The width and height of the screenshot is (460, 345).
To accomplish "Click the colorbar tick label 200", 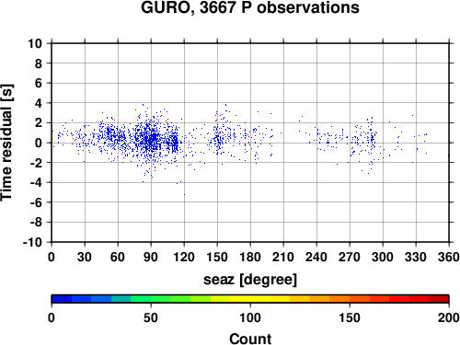I will [x=449, y=317].
